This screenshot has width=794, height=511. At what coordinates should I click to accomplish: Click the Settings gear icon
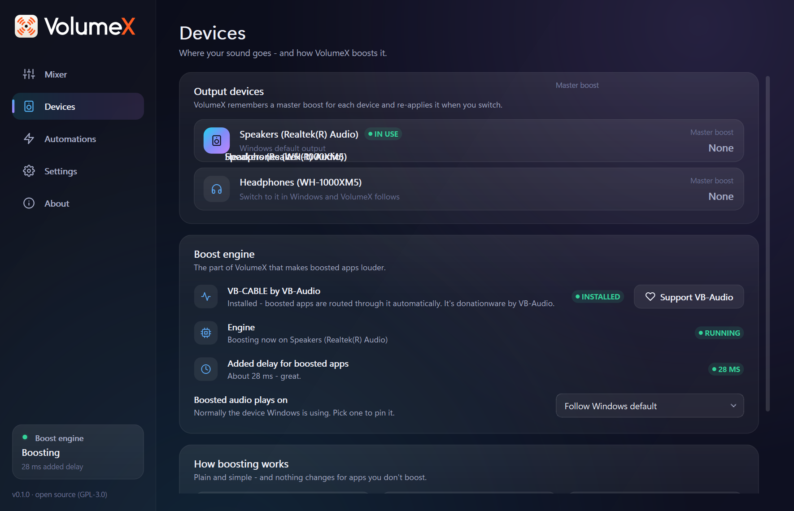click(29, 171)
